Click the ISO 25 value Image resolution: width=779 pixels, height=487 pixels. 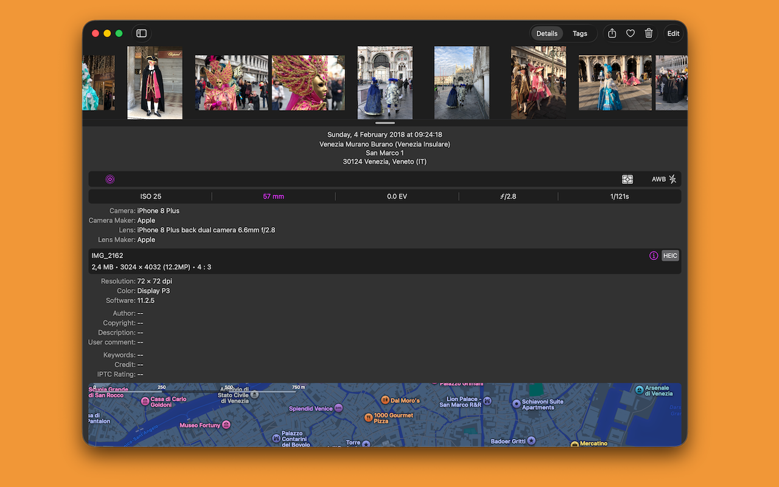151,197
